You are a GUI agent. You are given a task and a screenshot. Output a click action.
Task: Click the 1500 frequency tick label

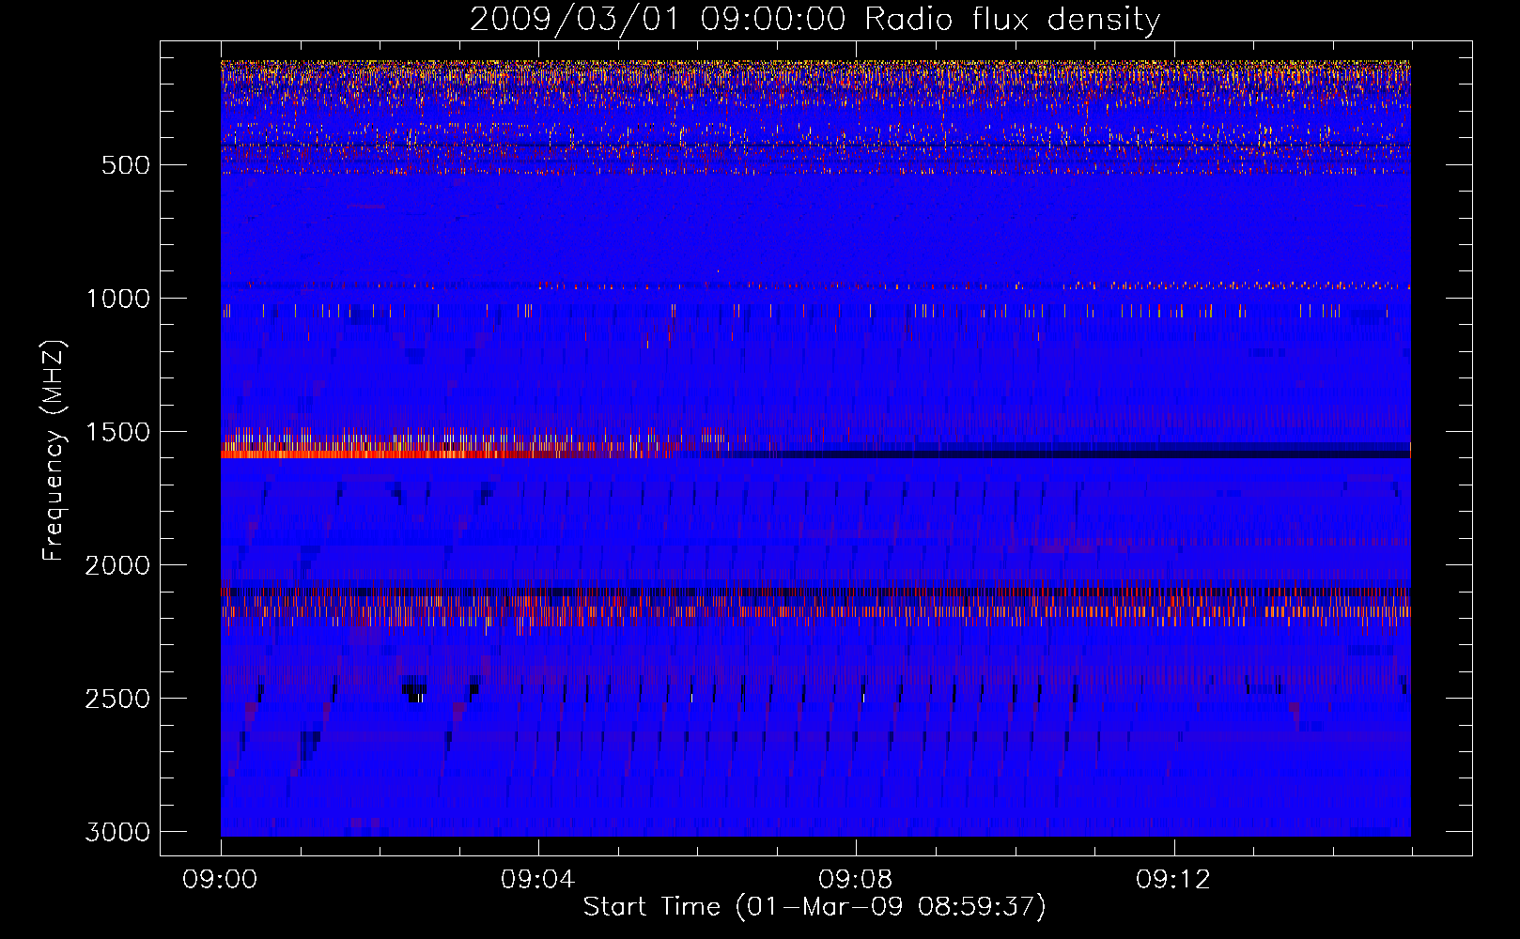(x=117, y=432)
